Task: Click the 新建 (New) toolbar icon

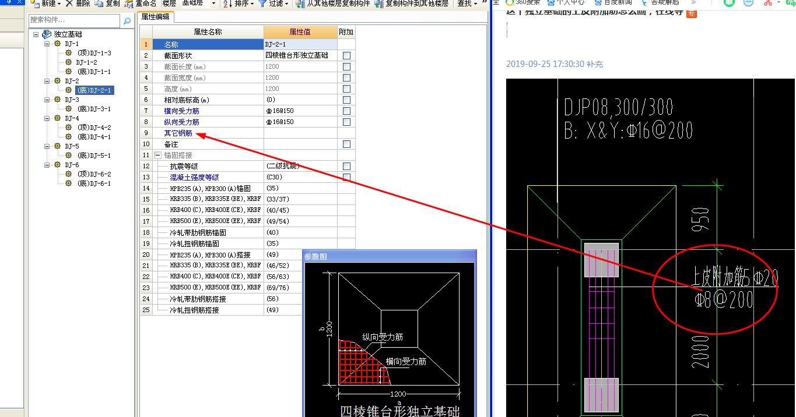Action: pos(35,3)
